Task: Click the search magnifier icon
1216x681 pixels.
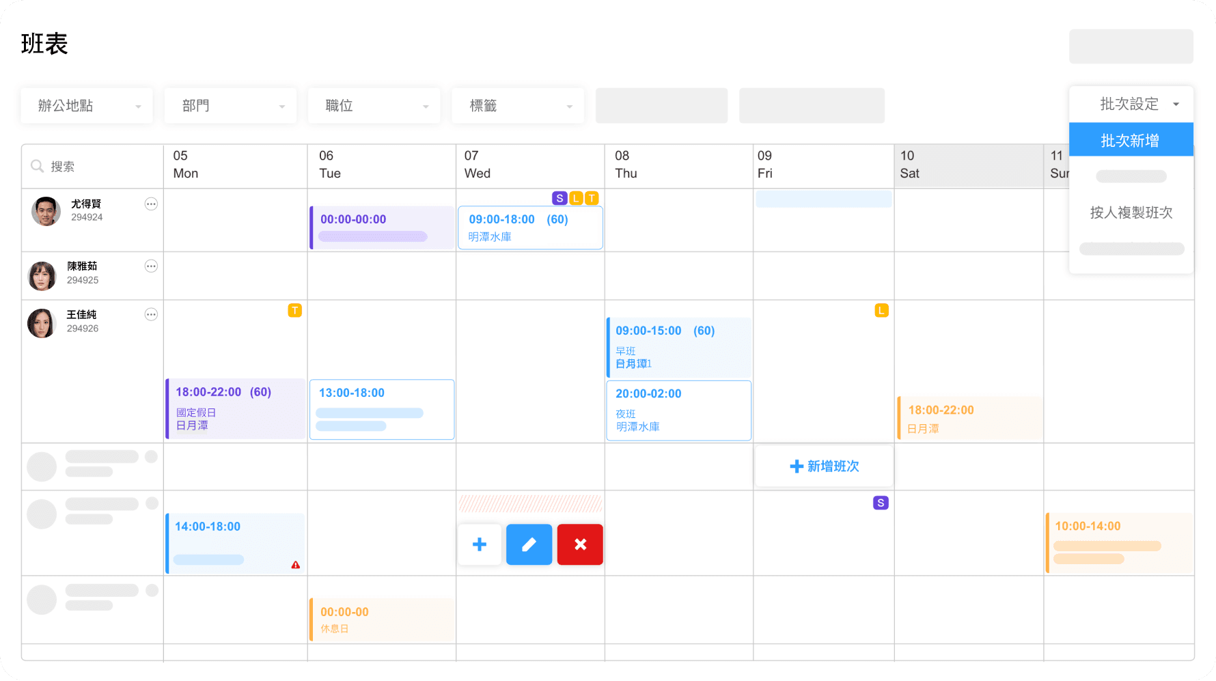Action: tap(37, 166)
